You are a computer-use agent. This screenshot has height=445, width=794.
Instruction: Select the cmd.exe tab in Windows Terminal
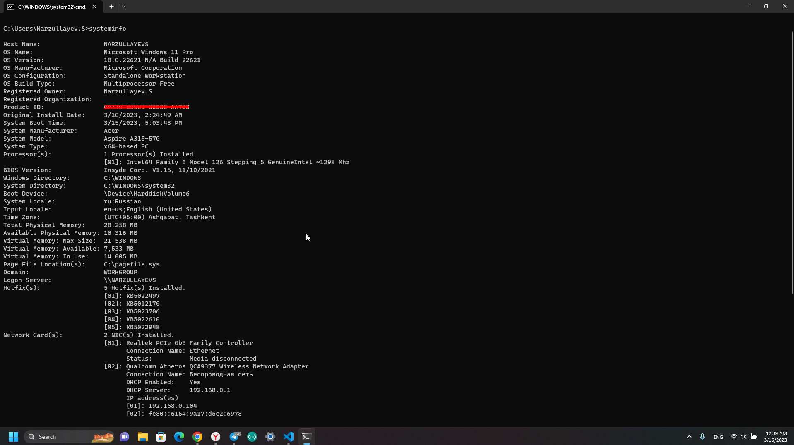50,7
